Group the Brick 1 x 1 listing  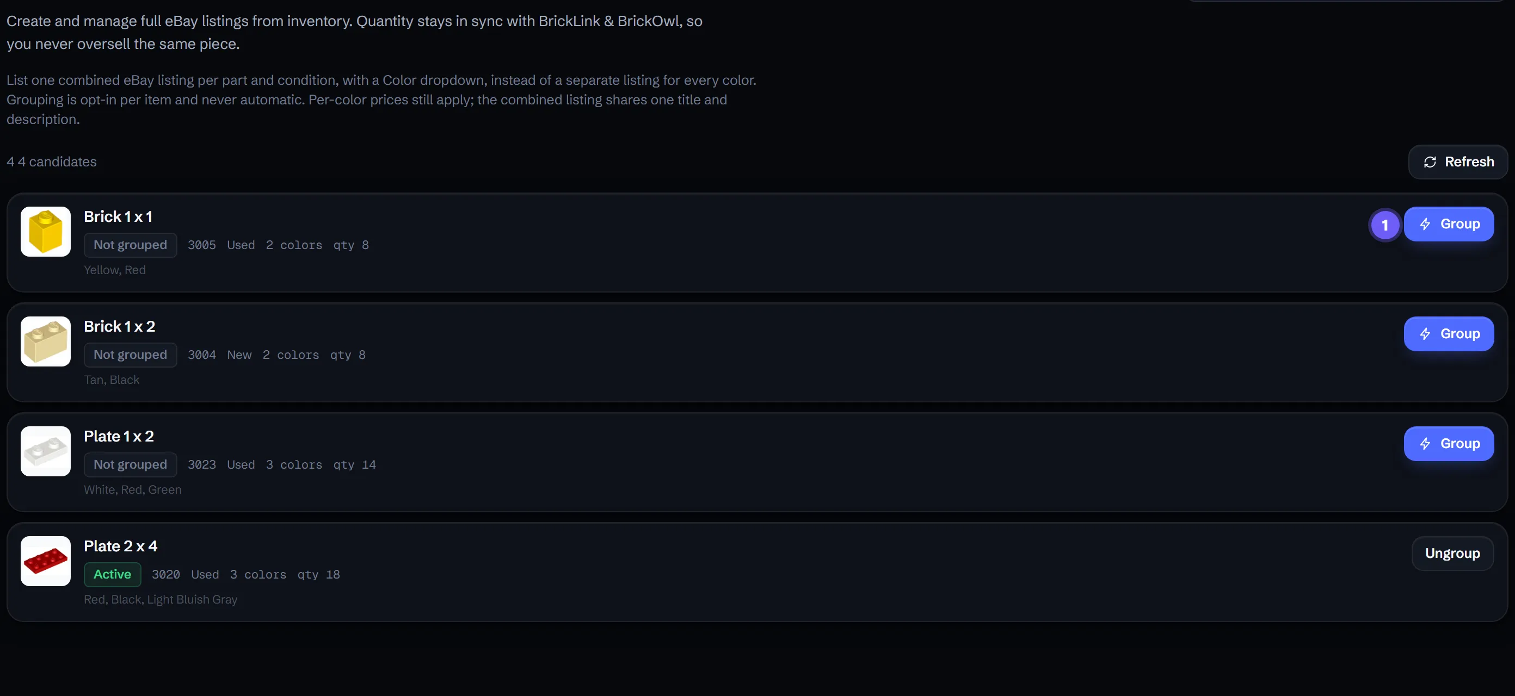[x=1449, y=224]
